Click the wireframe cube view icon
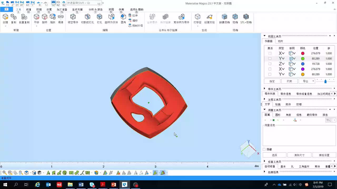337x189 pixels. (26, 173)
